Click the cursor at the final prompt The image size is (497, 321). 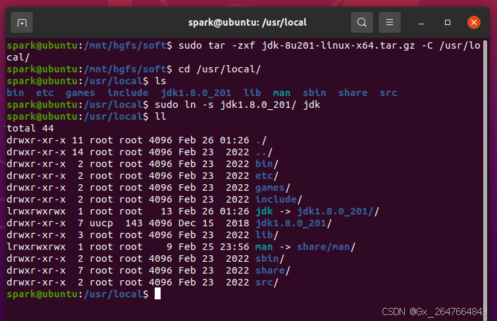click(x=157, y=294)
